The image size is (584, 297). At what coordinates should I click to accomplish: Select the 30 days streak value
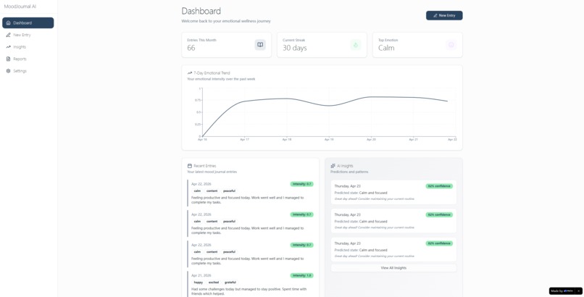pos(295,48)
